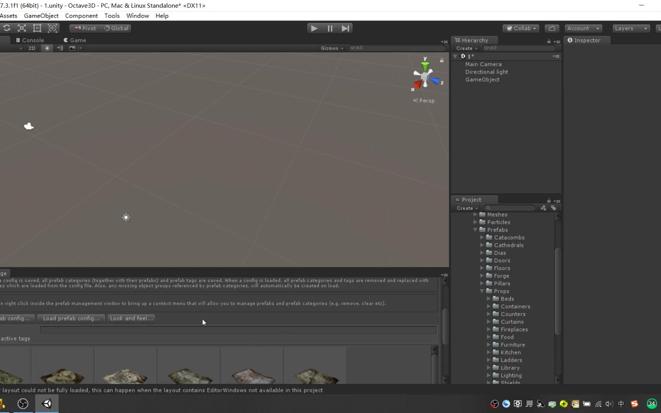The width and height of the screenshot is (661, 413).
Task: Open the Cloud services panel
Action: tap(552, 28)
